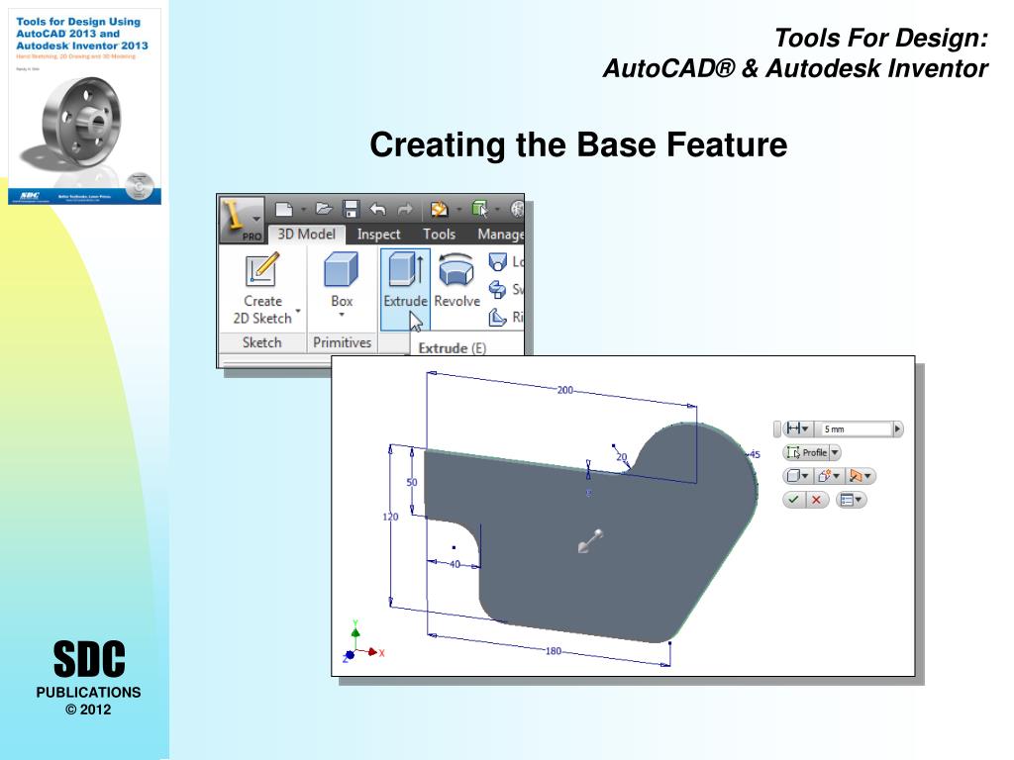Click the 20 radius dimension value
The height and width of the screenshot is (760, 1014).
point(622,457)
